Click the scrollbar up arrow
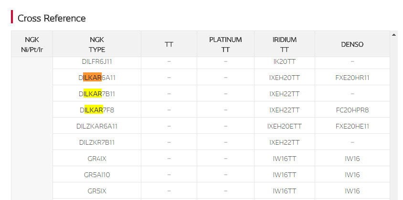This screenshot has height=200, width=403. click(394, 35)
